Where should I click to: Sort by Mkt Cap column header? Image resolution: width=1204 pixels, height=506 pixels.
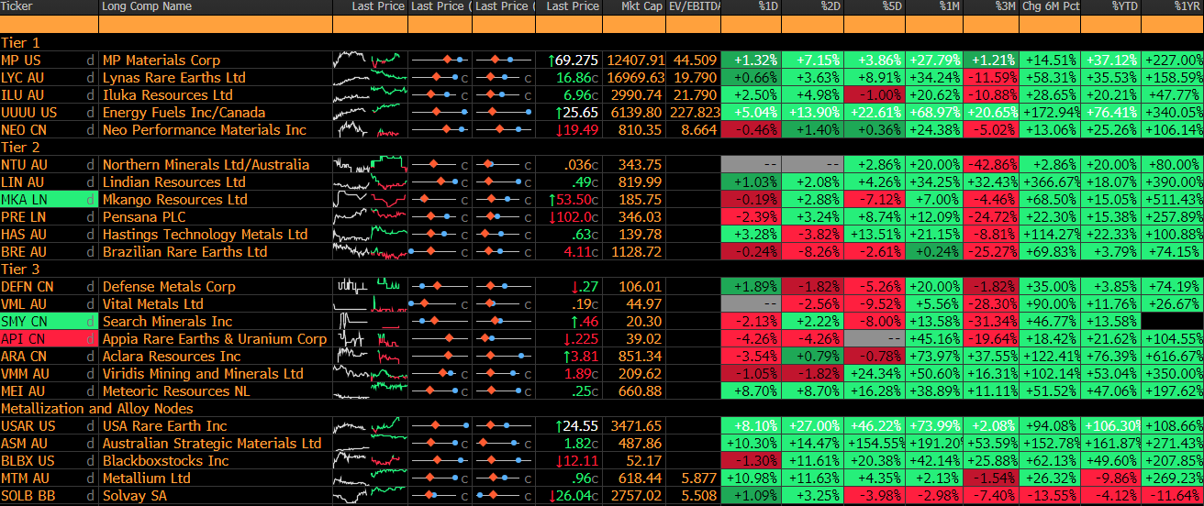point(633,6)
